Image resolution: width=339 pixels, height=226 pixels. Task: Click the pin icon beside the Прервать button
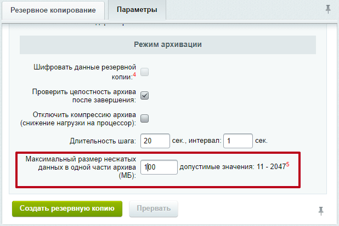pos(321,211)
